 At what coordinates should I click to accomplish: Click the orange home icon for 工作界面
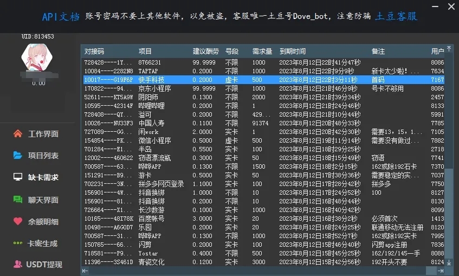[17, 134]
